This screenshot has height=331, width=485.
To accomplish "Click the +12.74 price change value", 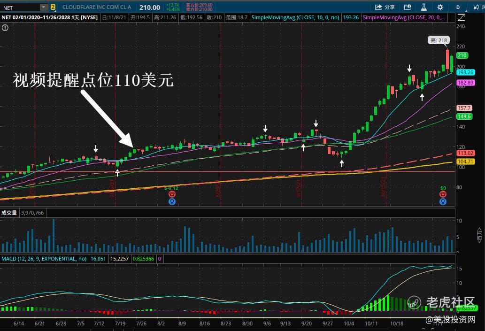I will point(173,5).
